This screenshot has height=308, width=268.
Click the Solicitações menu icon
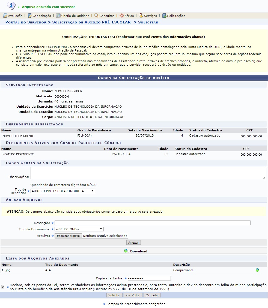164,16
